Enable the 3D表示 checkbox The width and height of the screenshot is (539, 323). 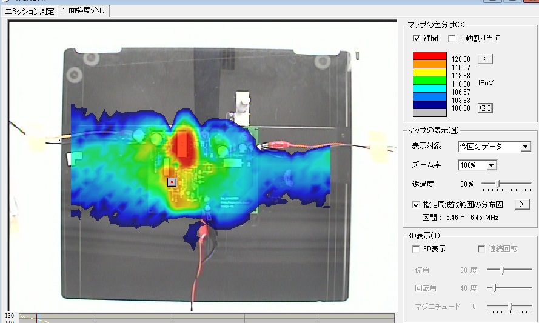pos(416,249)
